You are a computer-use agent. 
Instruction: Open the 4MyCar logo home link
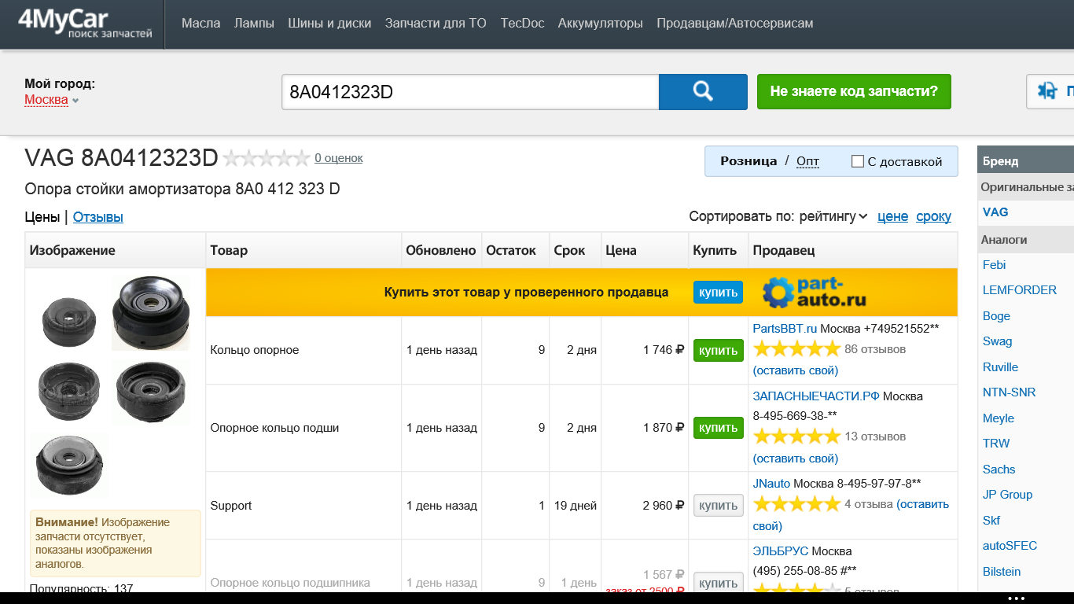pyautogui.click(x=85, y=24)
